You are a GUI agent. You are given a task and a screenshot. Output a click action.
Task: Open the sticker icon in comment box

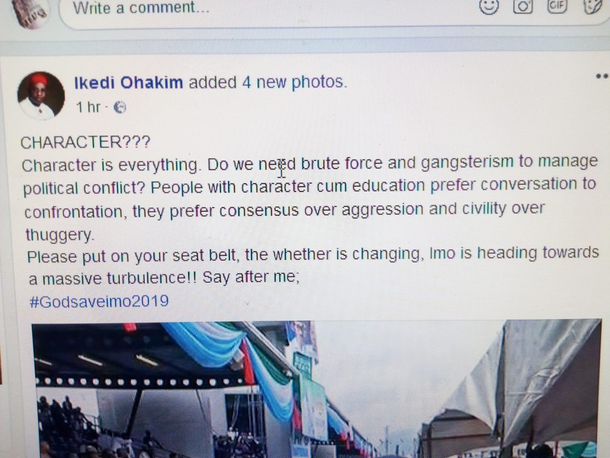click(593, 6)
